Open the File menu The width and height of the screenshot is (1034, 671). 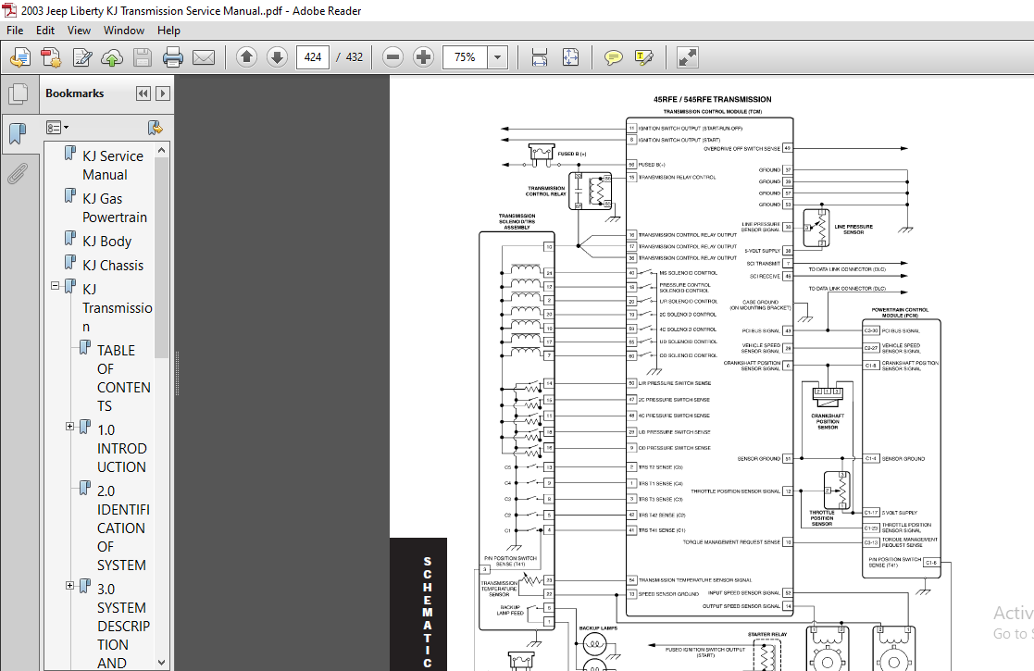15,31
